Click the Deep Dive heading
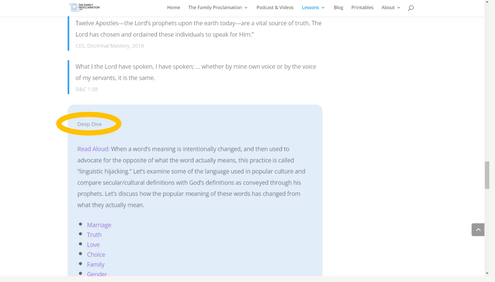 pyautogui.click(x=89, y=124)
